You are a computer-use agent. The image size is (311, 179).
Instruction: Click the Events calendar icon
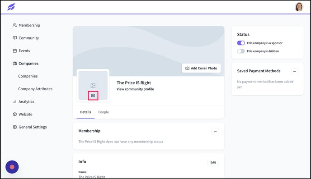pos(14,51)
